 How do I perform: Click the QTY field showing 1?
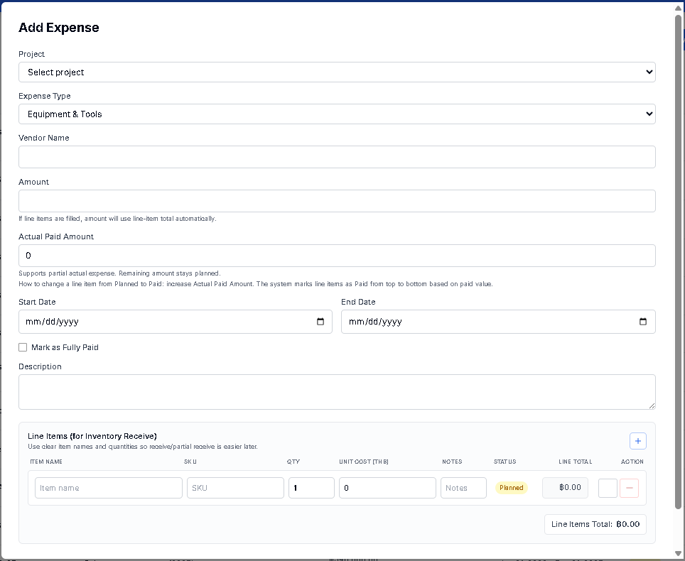point(311,488)
